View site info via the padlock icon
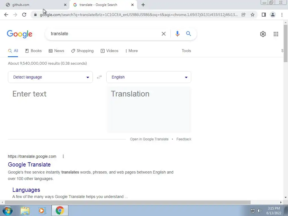The height and width of the screenshot is (216, 288). (35, 15)
